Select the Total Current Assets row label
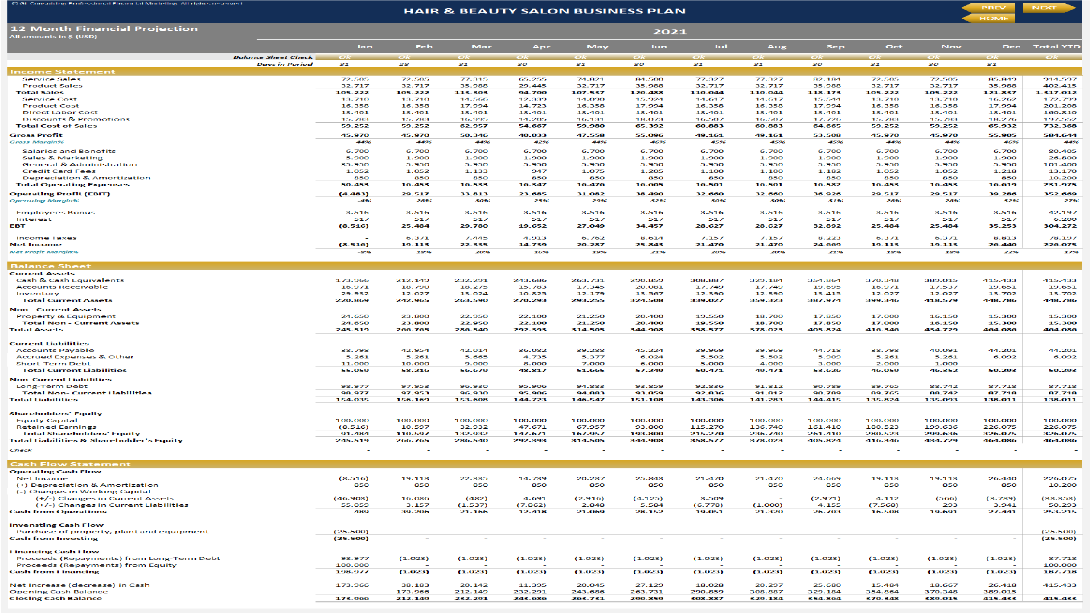Viewport: 1090px width, 613px height. pos(67,300)
